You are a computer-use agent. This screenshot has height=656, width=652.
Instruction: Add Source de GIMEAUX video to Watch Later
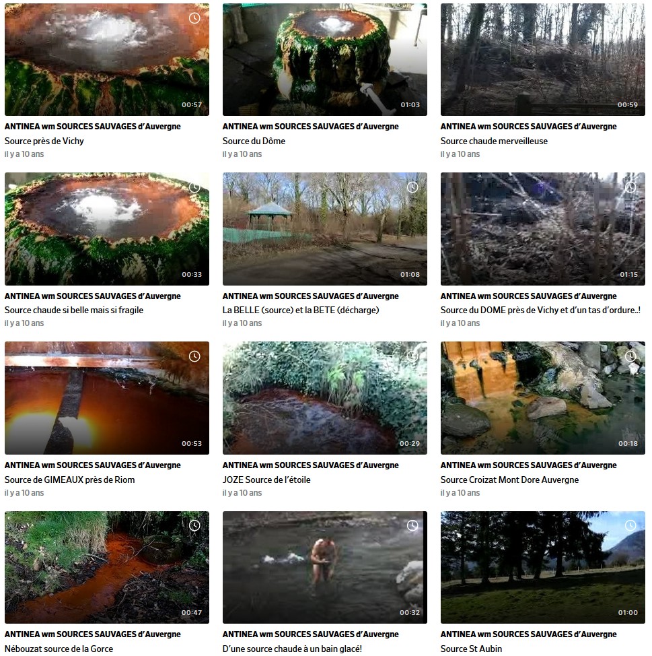194,356
